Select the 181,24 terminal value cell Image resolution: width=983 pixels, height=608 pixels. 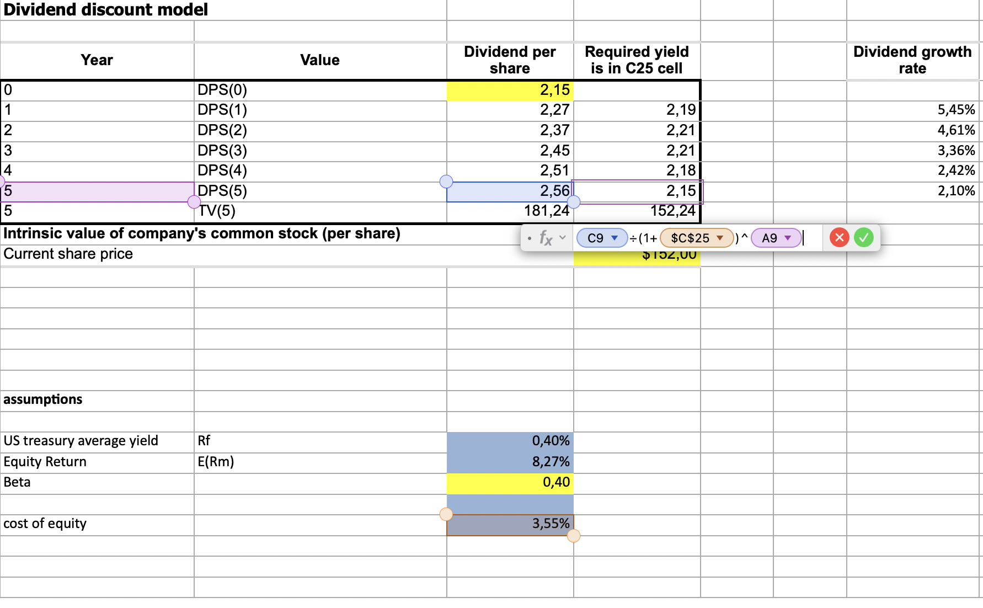pyautogui.click(x=510, y=211)
